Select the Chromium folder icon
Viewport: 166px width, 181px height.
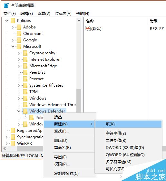coord(19,34)
